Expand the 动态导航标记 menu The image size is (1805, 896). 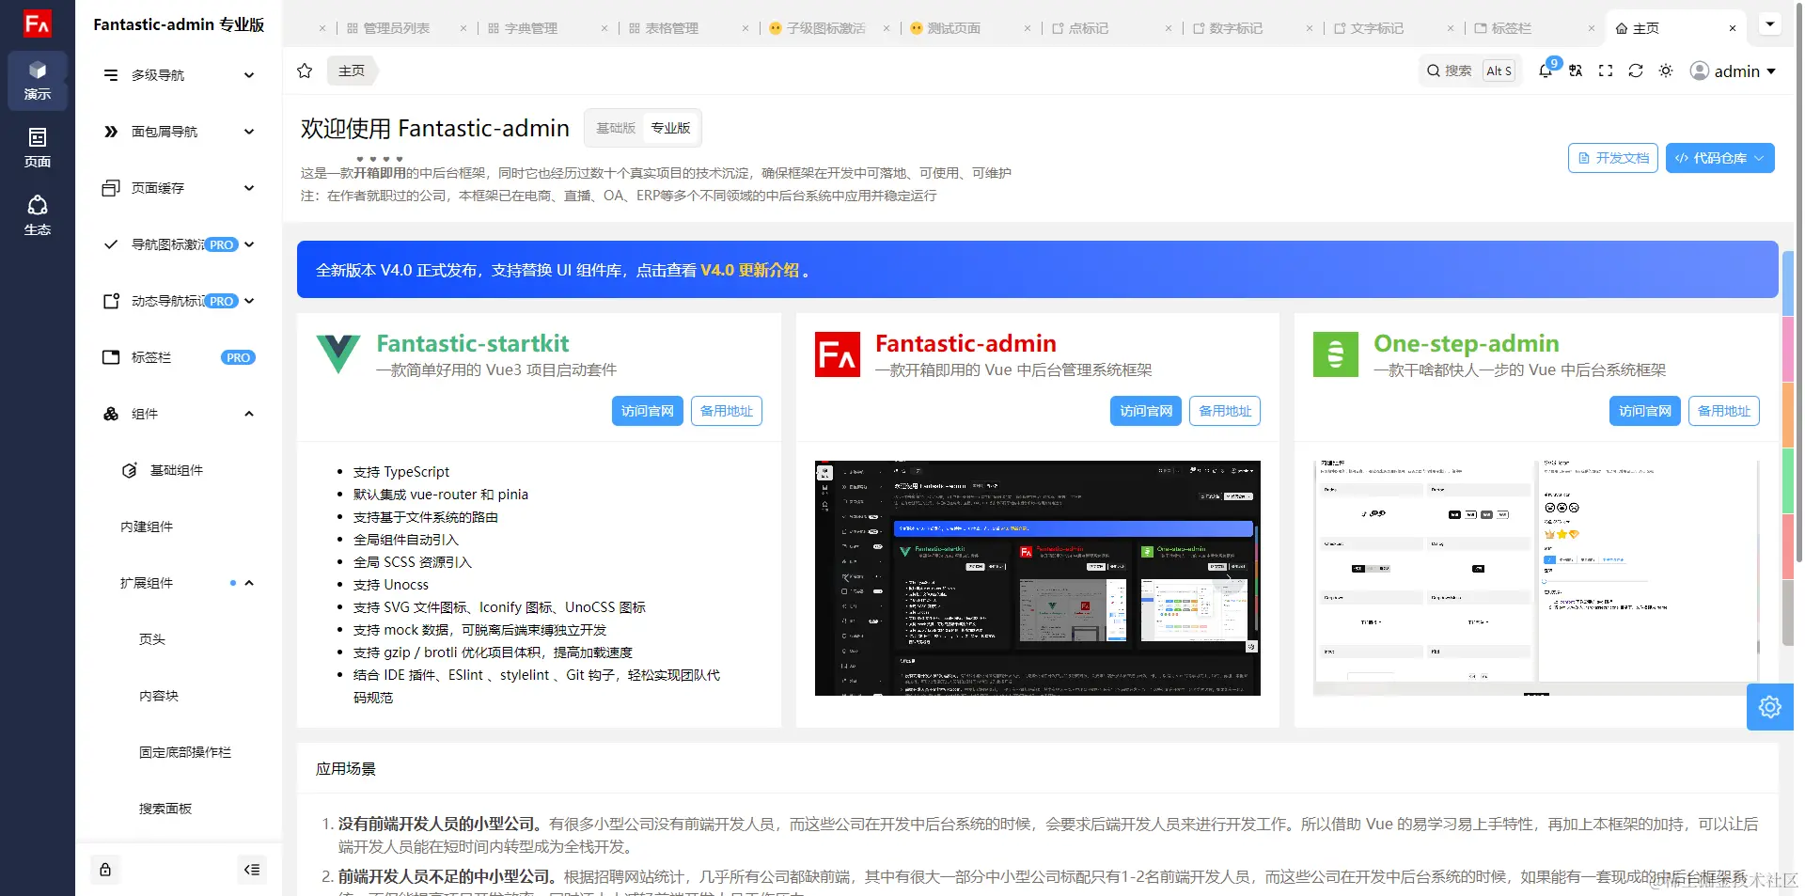click(x=179, y=301)
